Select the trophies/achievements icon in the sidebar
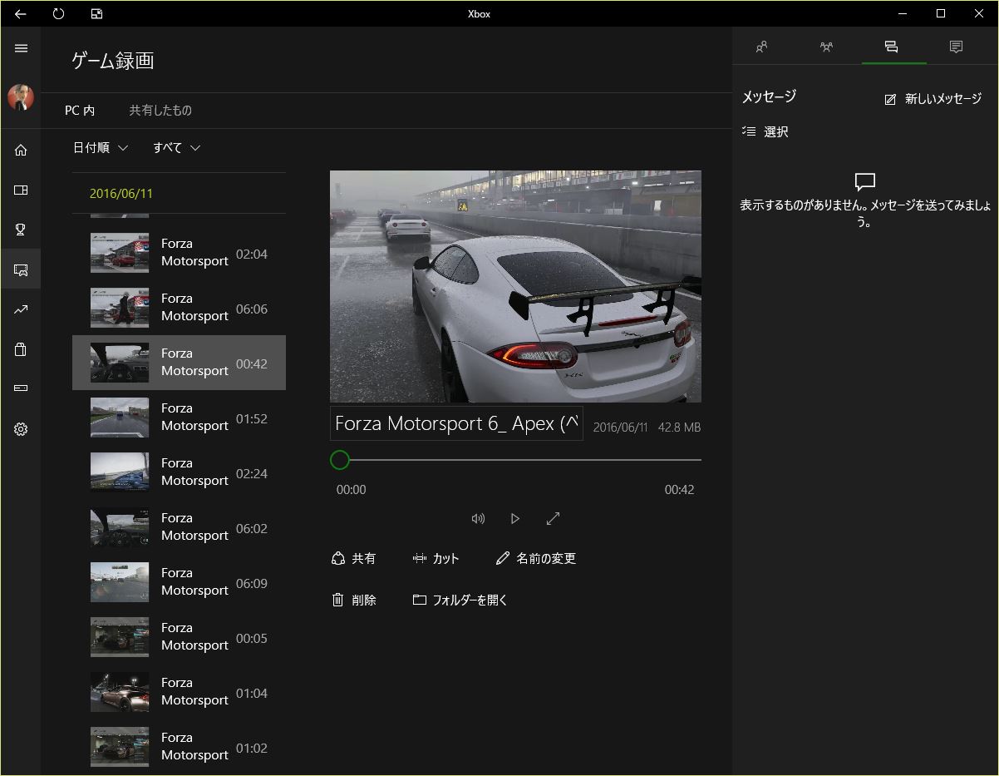 point(20,229)
